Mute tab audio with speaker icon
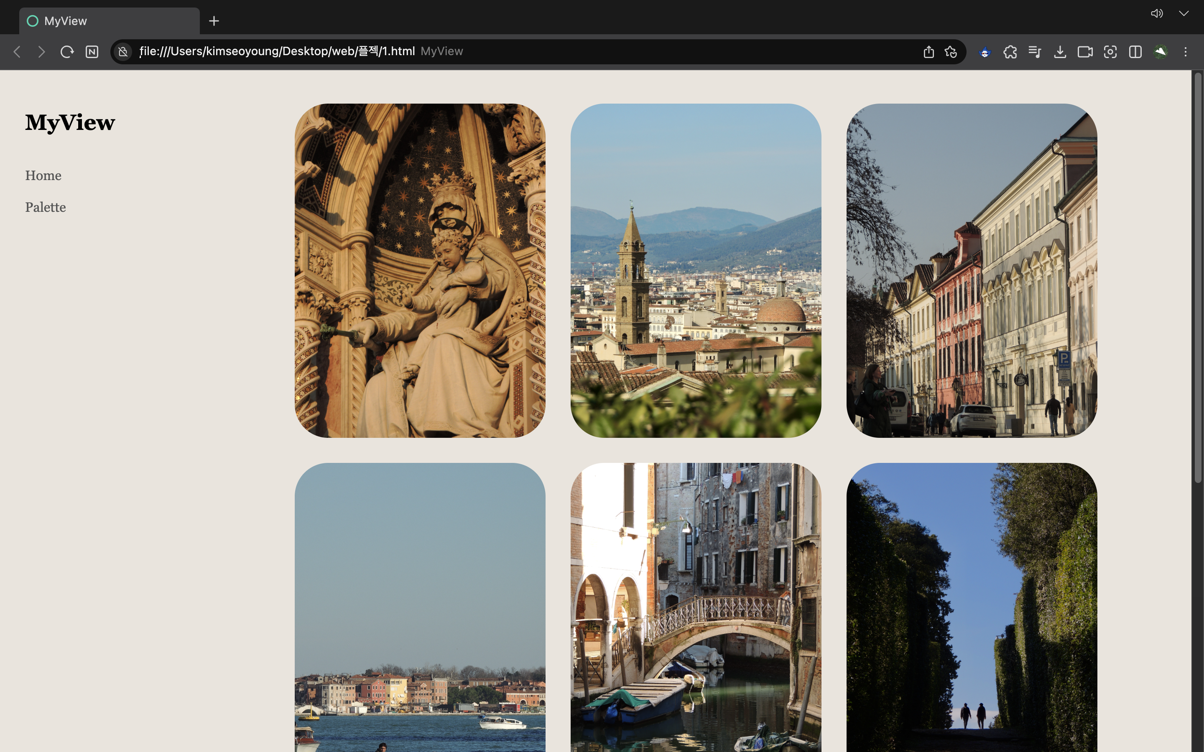Viewport: 1204px width, 752px height. 1157,13
